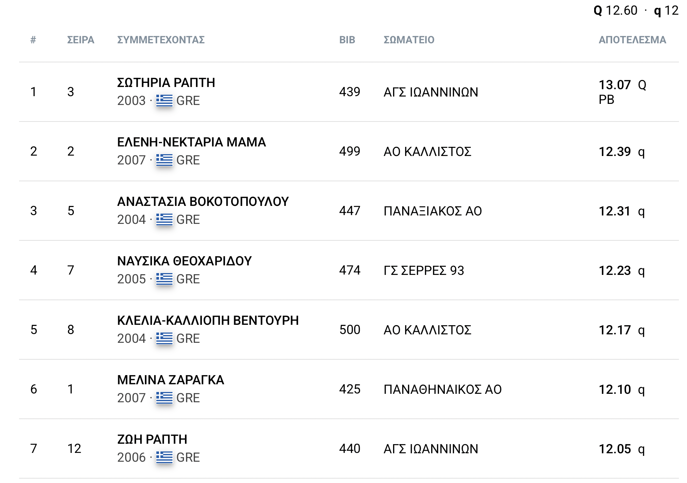Sort by the ΑΠΟΤΕΛΕΣΜΑ column header
Screen dimensions: 687x483
point(632,40)
